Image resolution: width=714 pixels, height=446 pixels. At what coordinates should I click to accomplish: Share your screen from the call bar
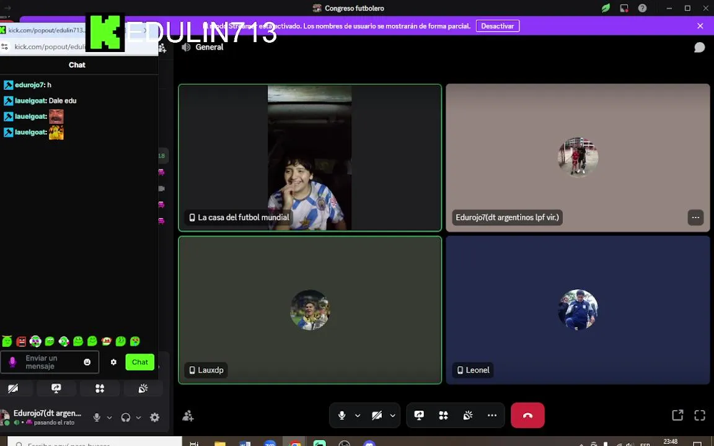pyautogui.click(x=419, y=415)
